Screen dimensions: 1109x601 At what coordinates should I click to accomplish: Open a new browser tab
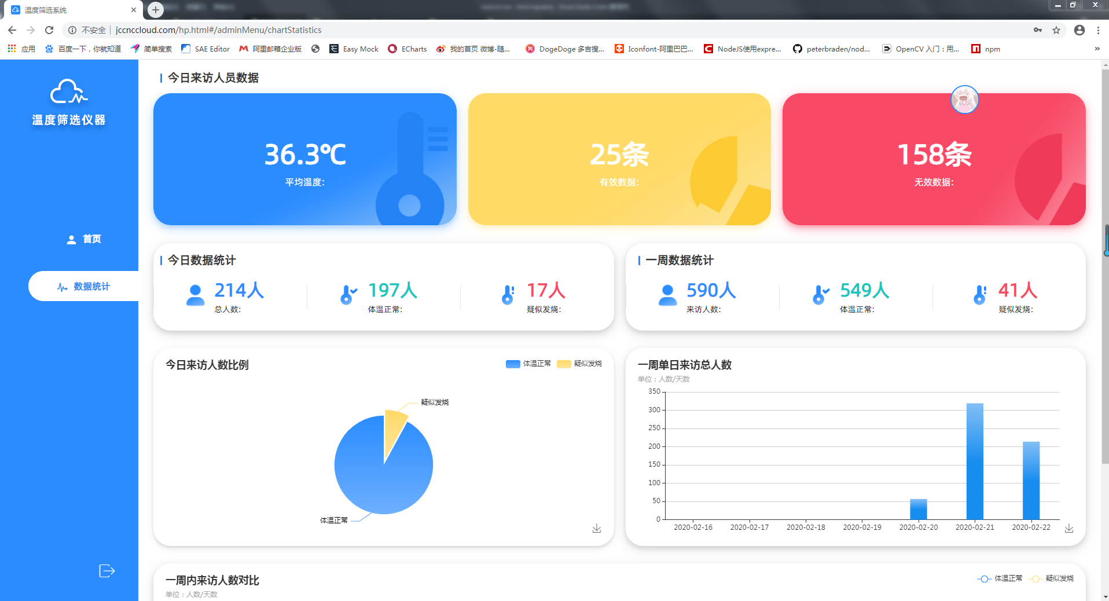pos(156,9)
